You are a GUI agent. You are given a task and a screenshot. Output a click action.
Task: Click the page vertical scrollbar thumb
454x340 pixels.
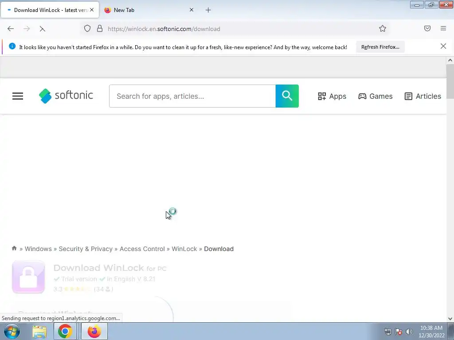(450, 81)
